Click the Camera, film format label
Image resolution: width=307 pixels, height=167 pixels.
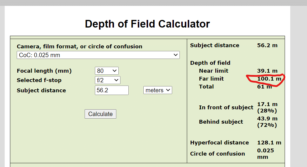[x=80, y=47]
